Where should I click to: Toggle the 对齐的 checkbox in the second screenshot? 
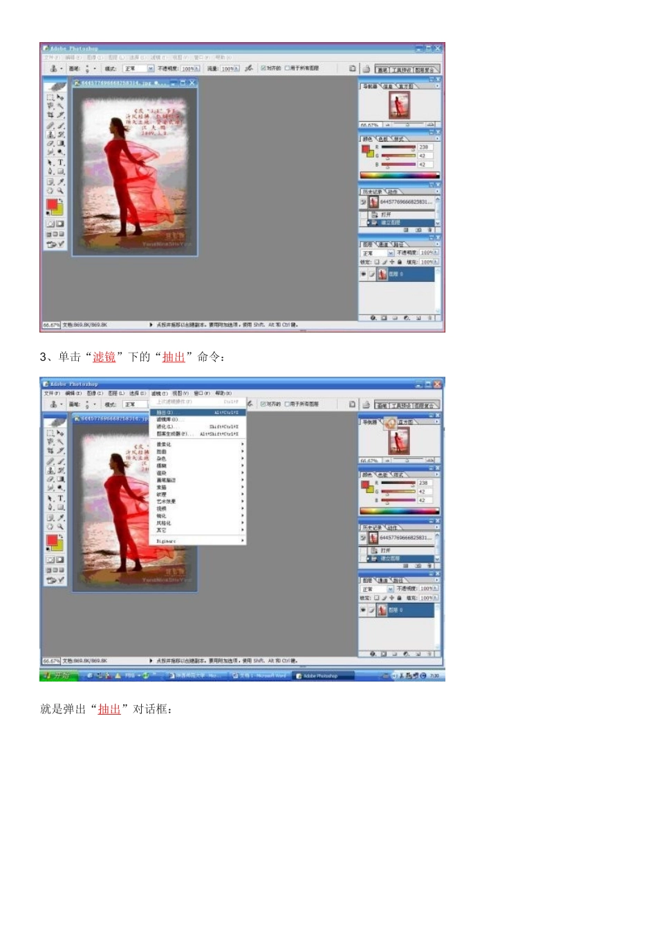tap(263, 404)
